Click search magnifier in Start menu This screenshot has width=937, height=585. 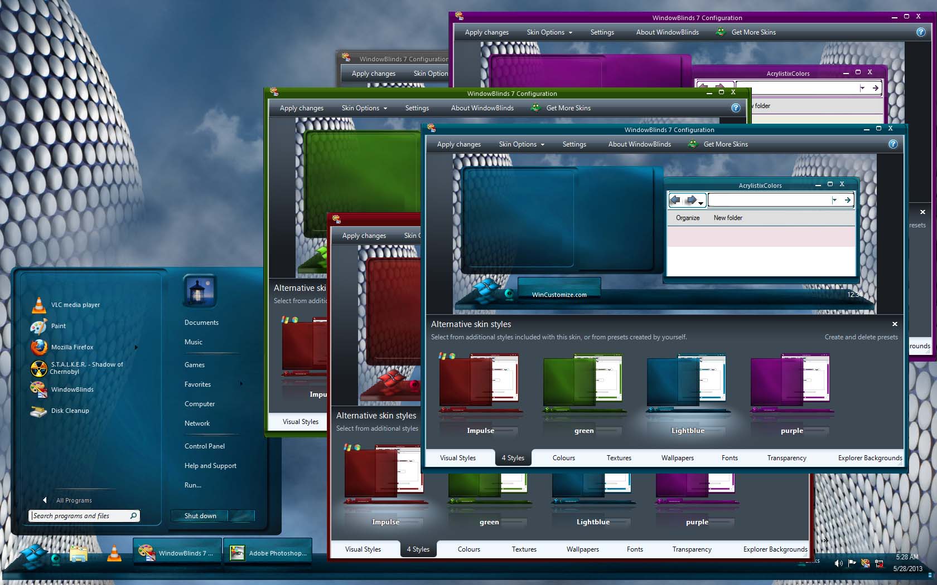pyautogui.click(x=133, y=516)
